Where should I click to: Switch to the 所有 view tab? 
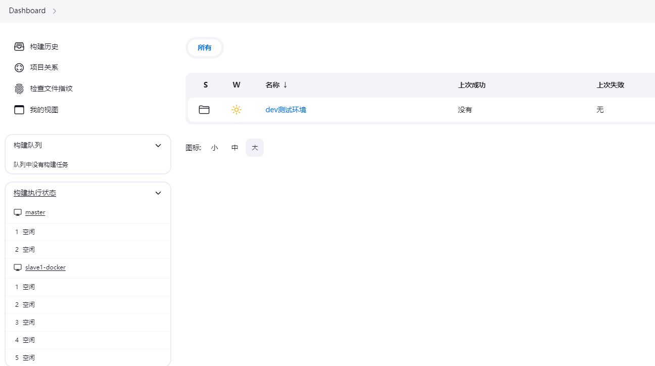coord(204,47)
